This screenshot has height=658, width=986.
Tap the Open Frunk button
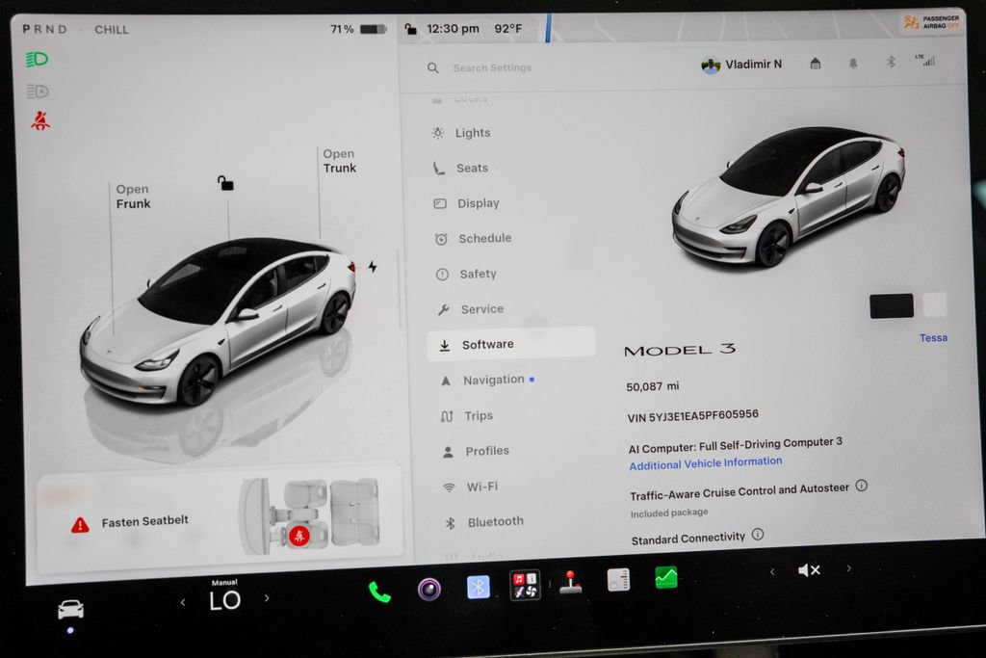point(133,197)
